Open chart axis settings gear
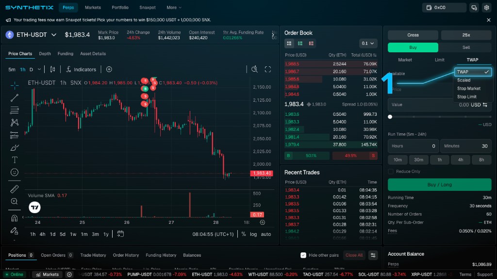 263,222
